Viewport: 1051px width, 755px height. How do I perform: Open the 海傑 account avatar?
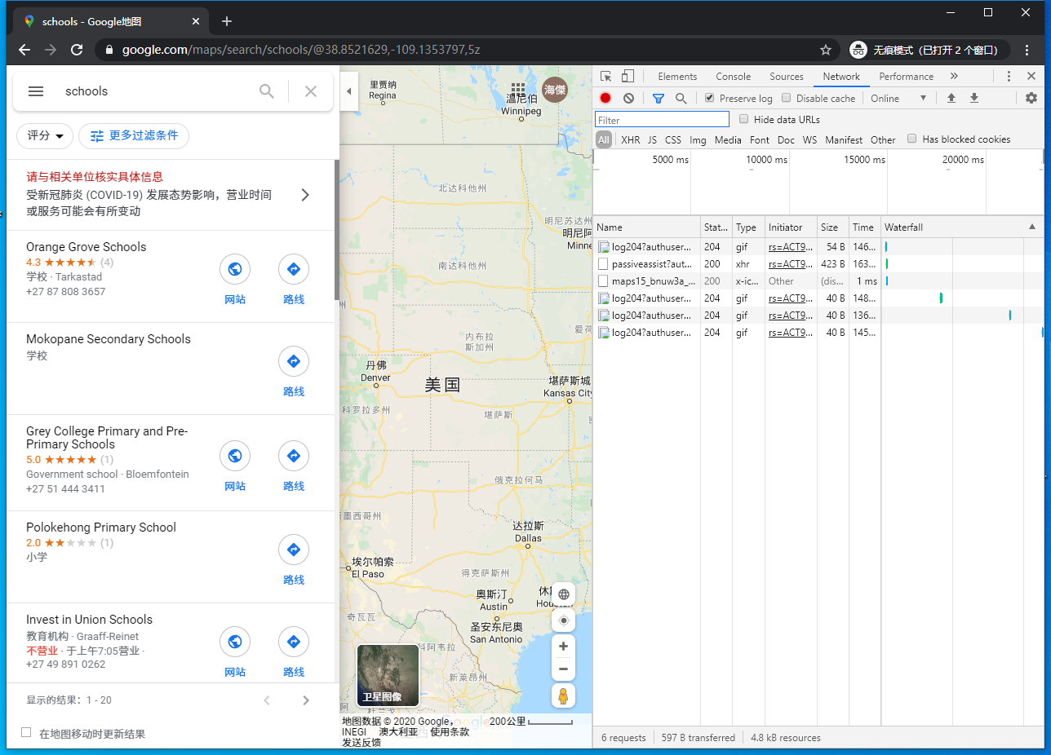556,90
